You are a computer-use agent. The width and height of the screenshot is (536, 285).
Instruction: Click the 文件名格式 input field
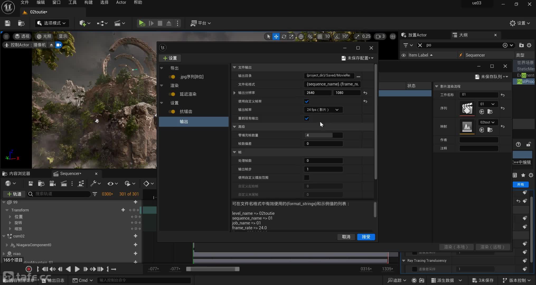pos(332,84)
